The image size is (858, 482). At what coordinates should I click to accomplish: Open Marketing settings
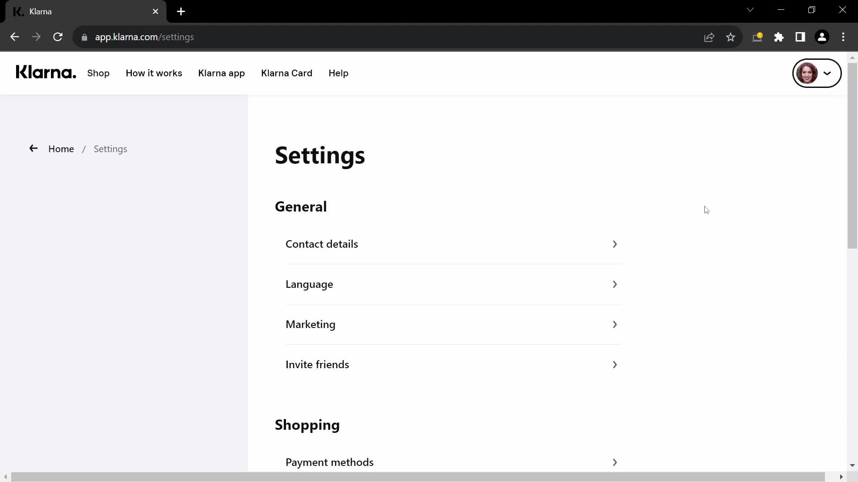coord(454,324)
